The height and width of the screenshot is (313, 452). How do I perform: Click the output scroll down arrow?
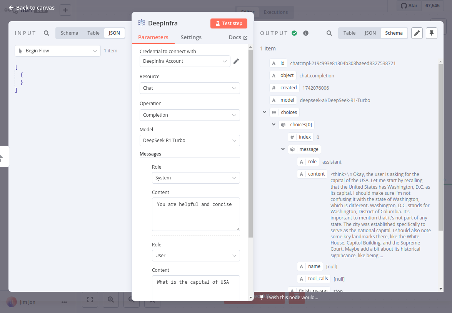(440, 288)
